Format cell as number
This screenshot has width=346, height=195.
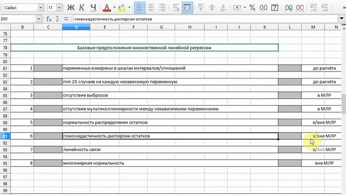(263, 8)
